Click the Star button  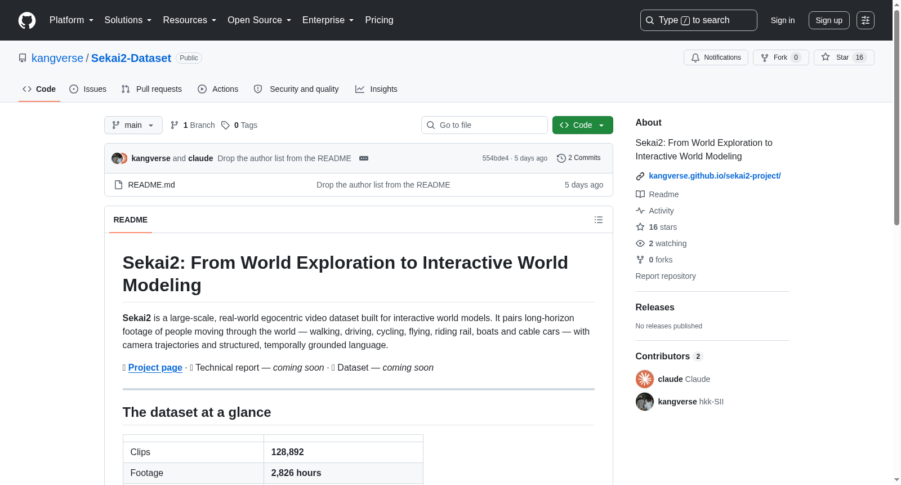[844, 57]
